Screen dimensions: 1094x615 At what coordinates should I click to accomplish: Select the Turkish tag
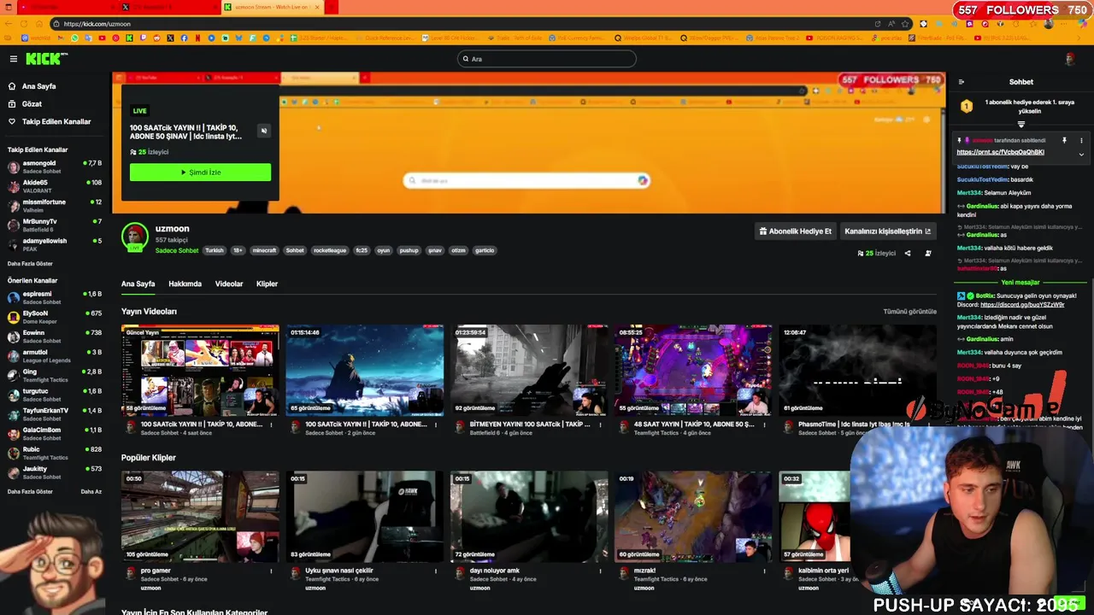click(x=214, y=251)
